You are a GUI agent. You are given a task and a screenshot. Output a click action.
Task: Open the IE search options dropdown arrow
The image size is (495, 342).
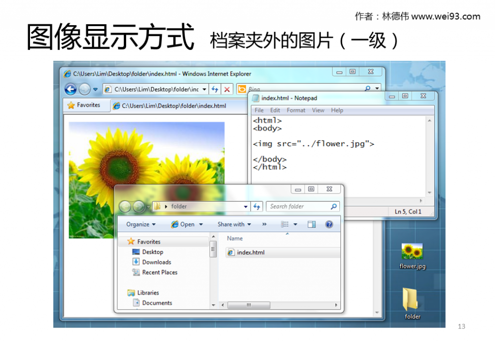point(377,89)
